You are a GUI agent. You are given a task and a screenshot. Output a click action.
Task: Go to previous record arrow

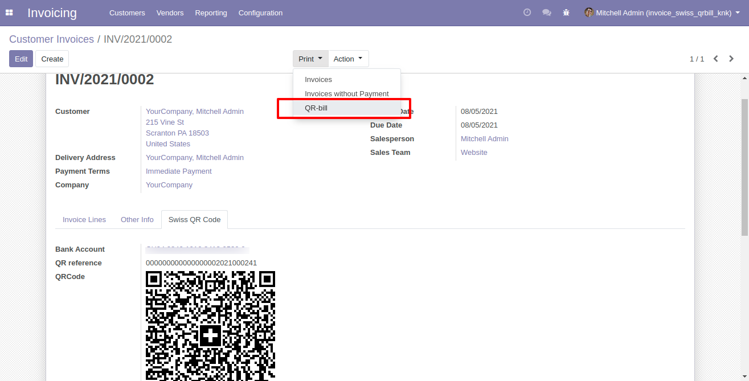[716, 59]
